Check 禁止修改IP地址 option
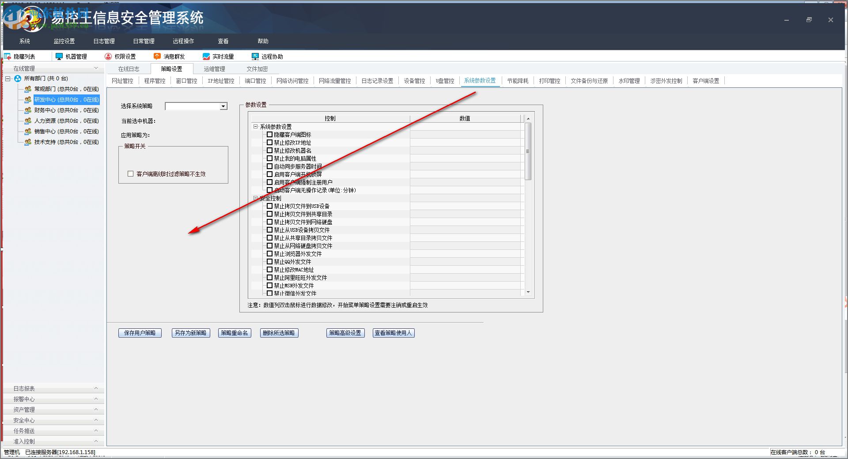848x459 pixels. (x=270, y=143)
